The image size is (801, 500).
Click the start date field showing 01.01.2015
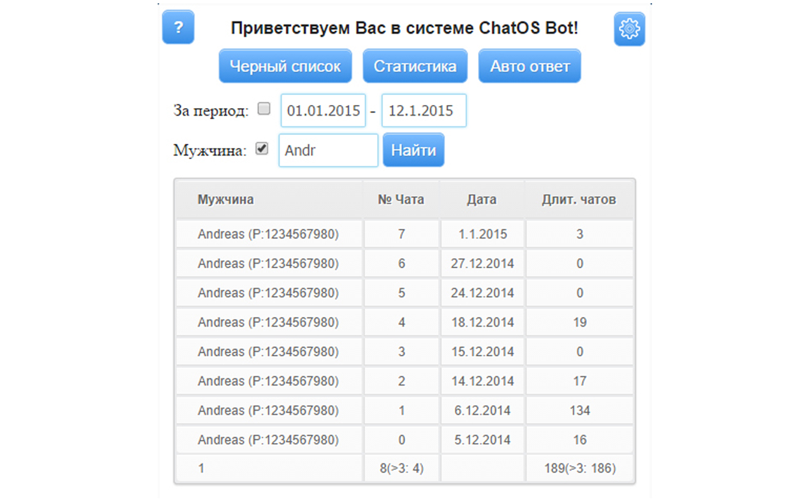tap(323, 110)
